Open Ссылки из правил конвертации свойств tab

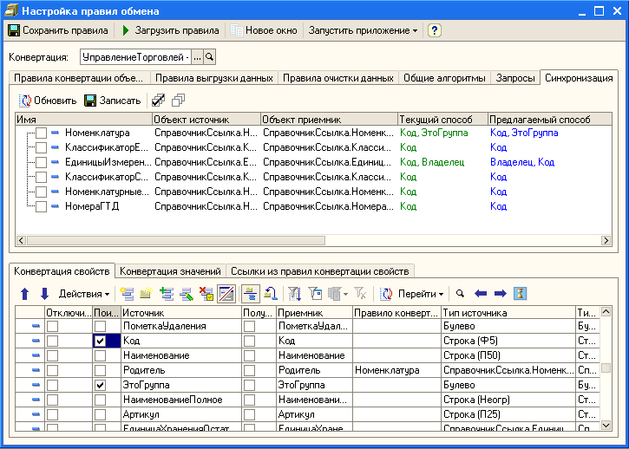coord(320,271)
